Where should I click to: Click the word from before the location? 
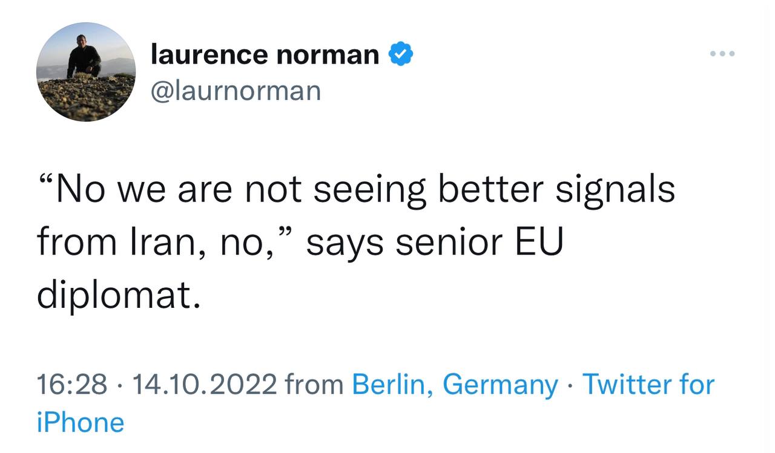pos(314,385)
